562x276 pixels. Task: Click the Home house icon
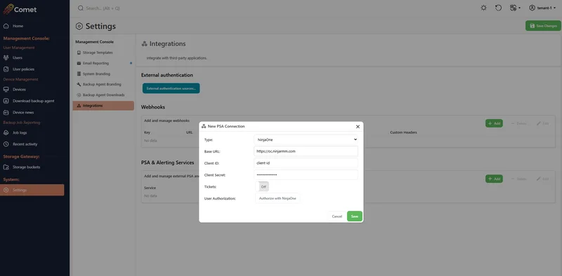tap(6, 26)
